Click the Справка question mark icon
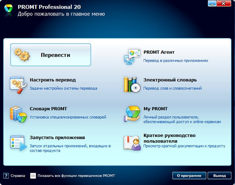The height and width of the screenshot is (185, 235). pos(6,175)
